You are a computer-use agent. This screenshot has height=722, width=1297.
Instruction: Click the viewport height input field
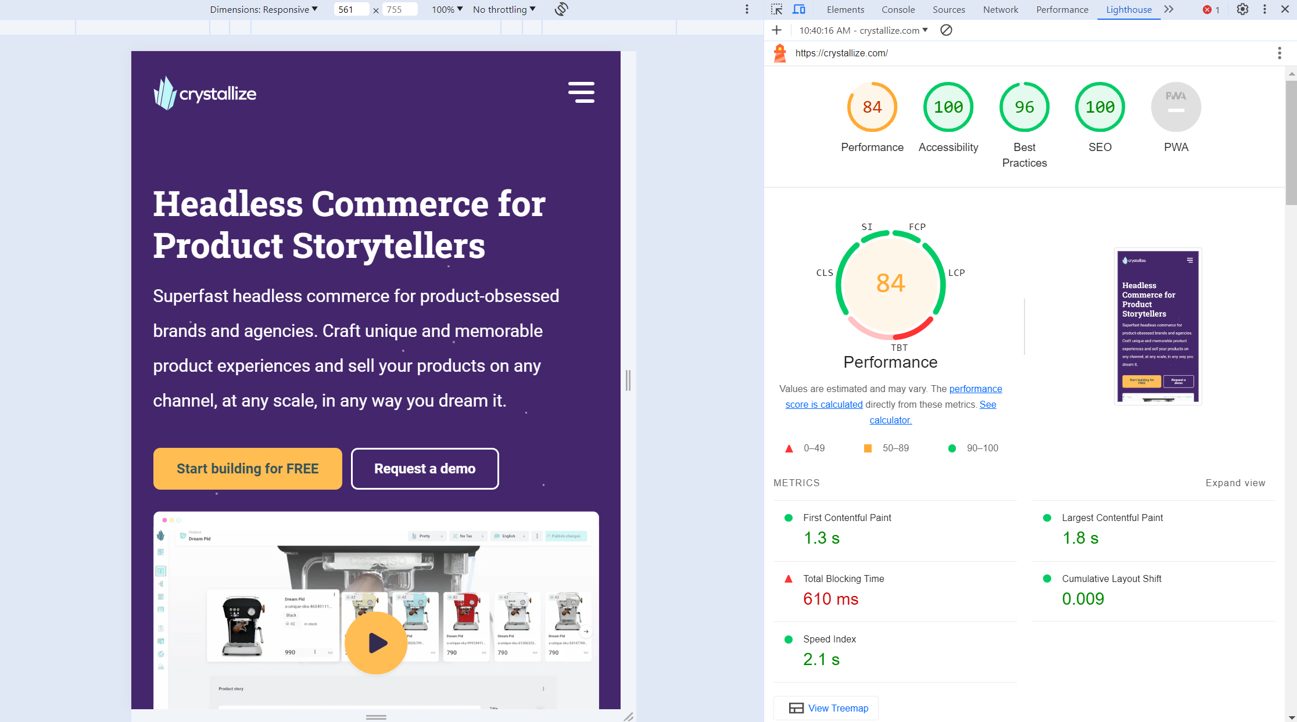(400, 9)
